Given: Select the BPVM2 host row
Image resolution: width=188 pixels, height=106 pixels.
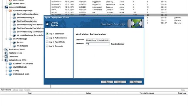Looking at the screenshot, I should pos(119,12).
